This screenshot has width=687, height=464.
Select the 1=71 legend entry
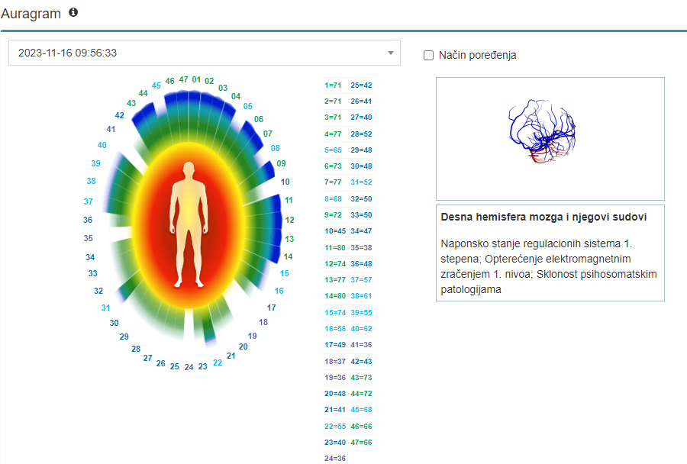pyautogui.click(x=332, y=85)
